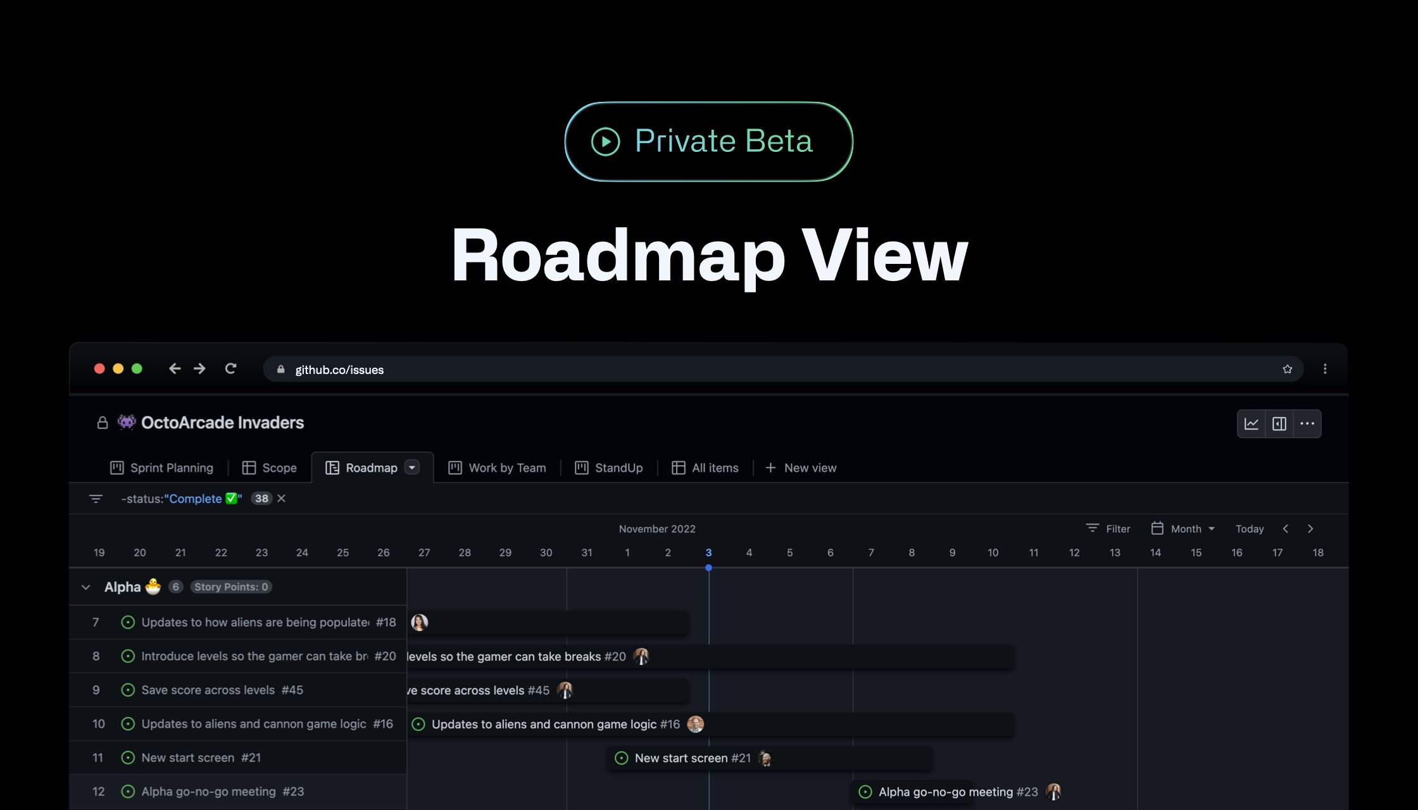Click the browser page reload icon
The width and height of the screenshot is (1418, 810).
(x=230, y=369)
